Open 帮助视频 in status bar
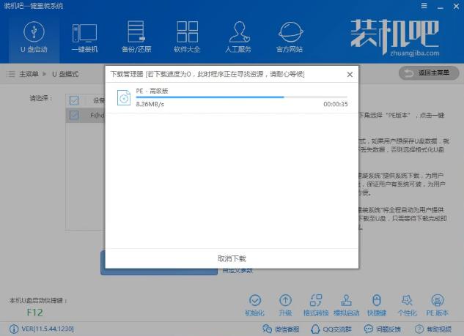This screenshot has height=336, width=464. [433, 329]
